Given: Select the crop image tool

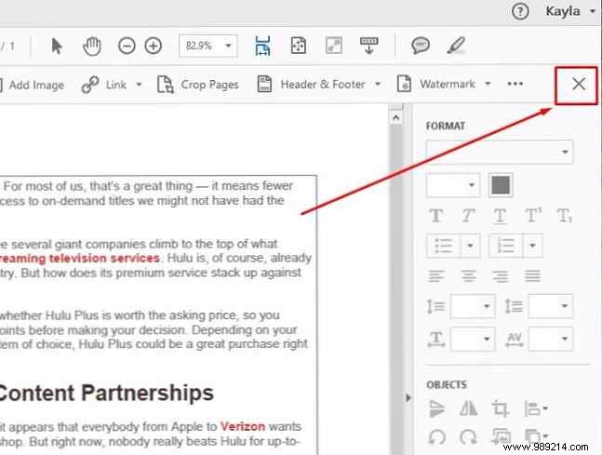Looking at the screenshot, I should [x=501, y=408].
